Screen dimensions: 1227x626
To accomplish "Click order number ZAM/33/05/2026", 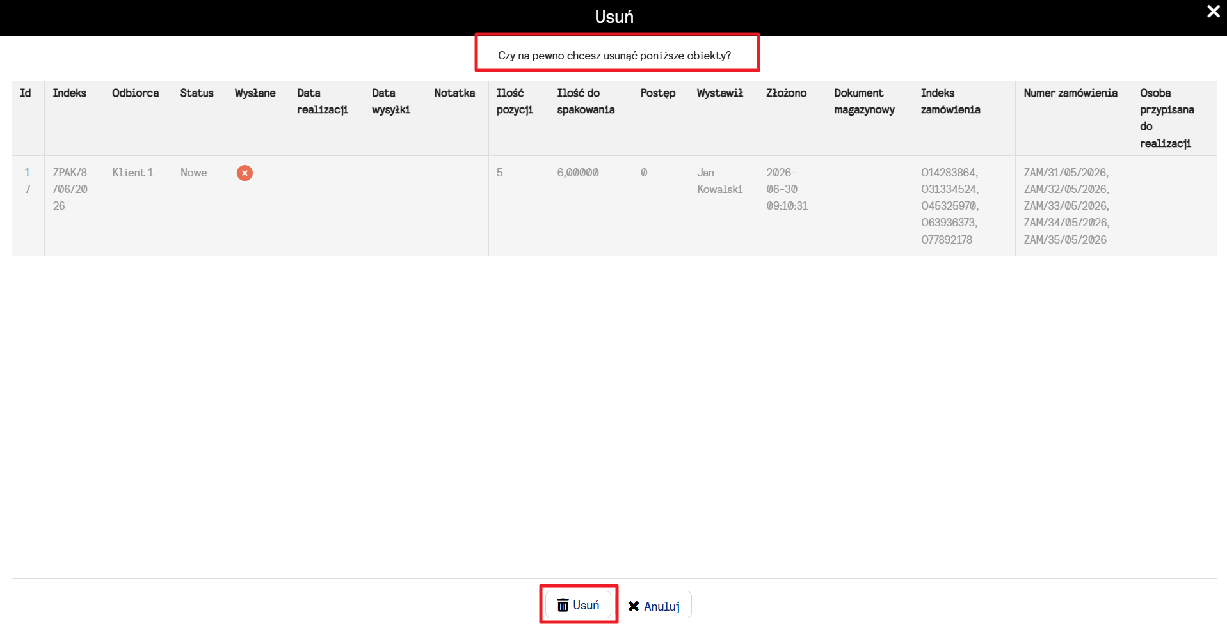I will (x=1066, y=206).
